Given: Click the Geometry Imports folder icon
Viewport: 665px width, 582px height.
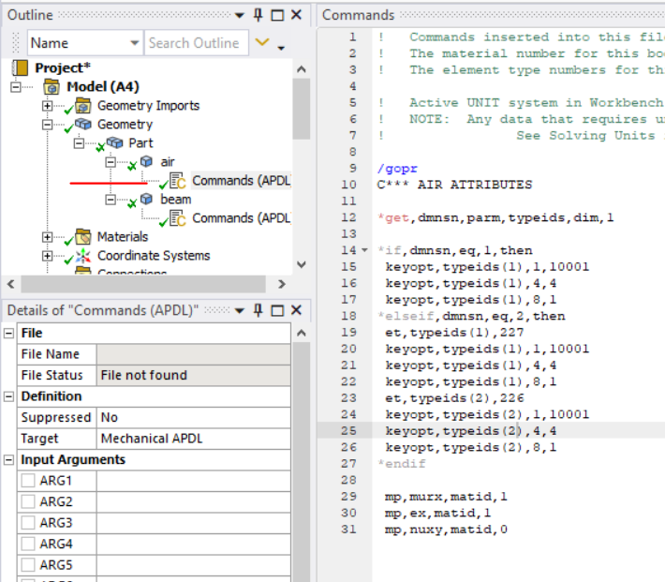Looking at the screenshot, I should click(x=83, y=106).
